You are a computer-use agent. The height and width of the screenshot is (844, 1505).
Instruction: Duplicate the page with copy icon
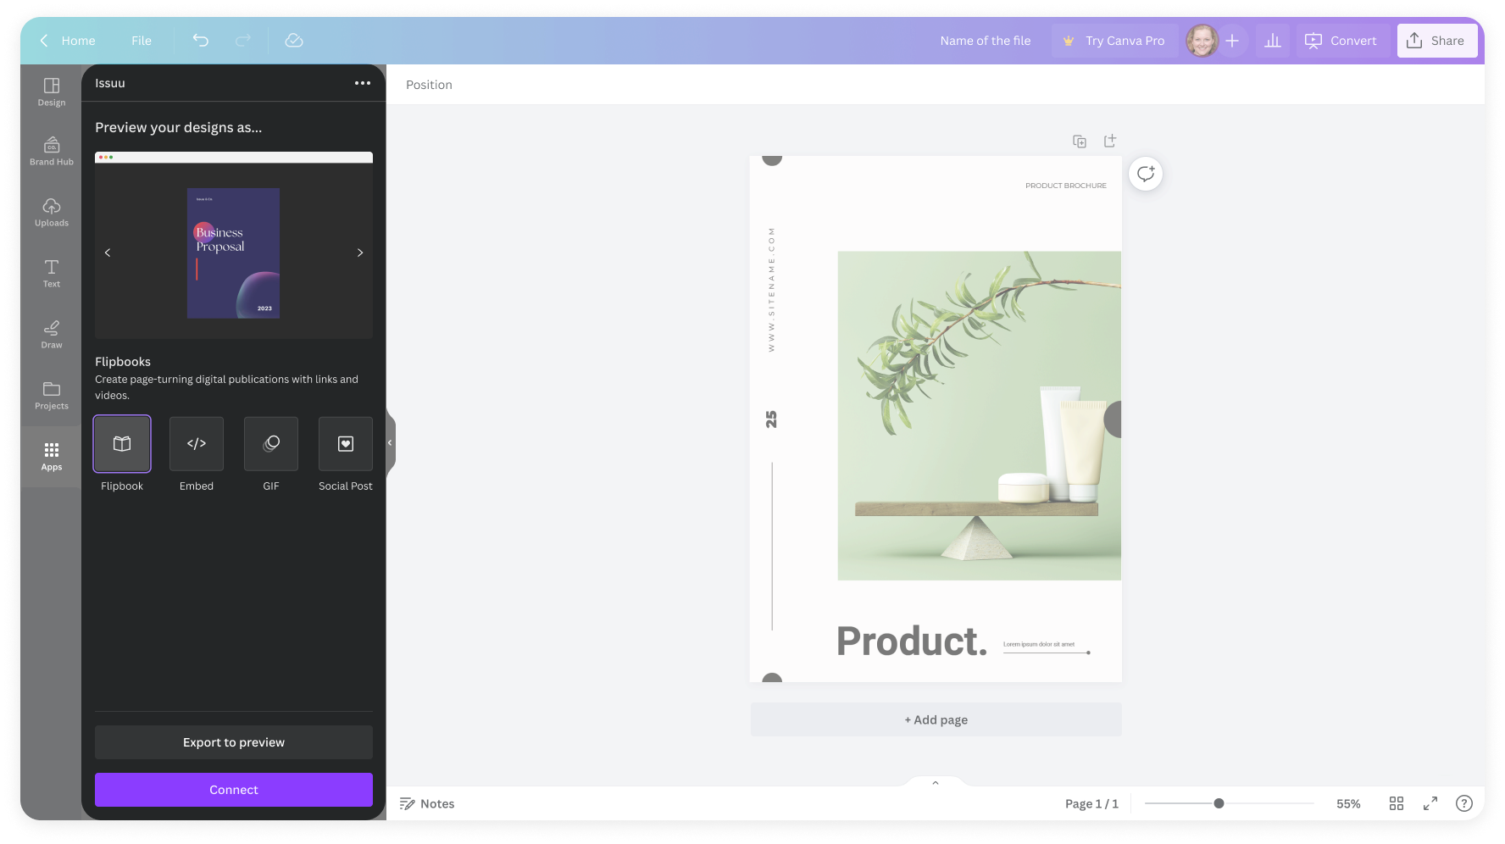point(1080,141)
